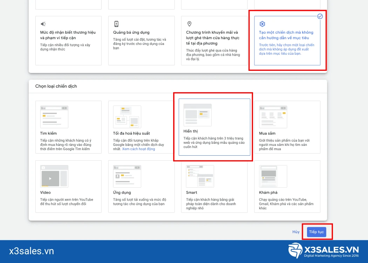Click the Chọn loại chiến dịch heading

click(56, 86)
